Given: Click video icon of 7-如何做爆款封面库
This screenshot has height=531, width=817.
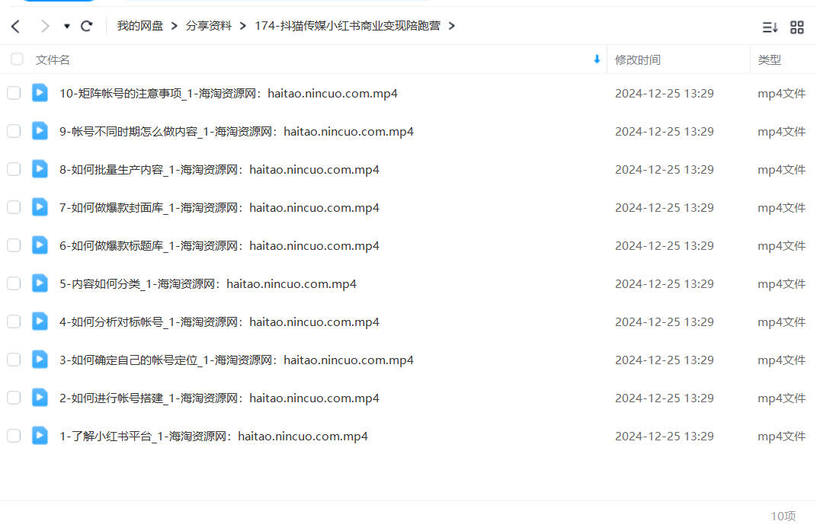Looking at the screenshot, I should click(40, 207).
